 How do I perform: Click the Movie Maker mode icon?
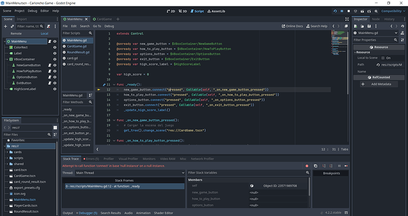click(376, 11)
